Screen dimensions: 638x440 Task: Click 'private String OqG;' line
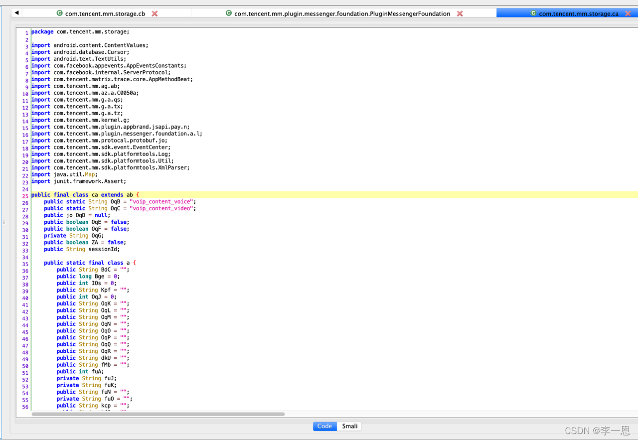[x=74, y=236]
